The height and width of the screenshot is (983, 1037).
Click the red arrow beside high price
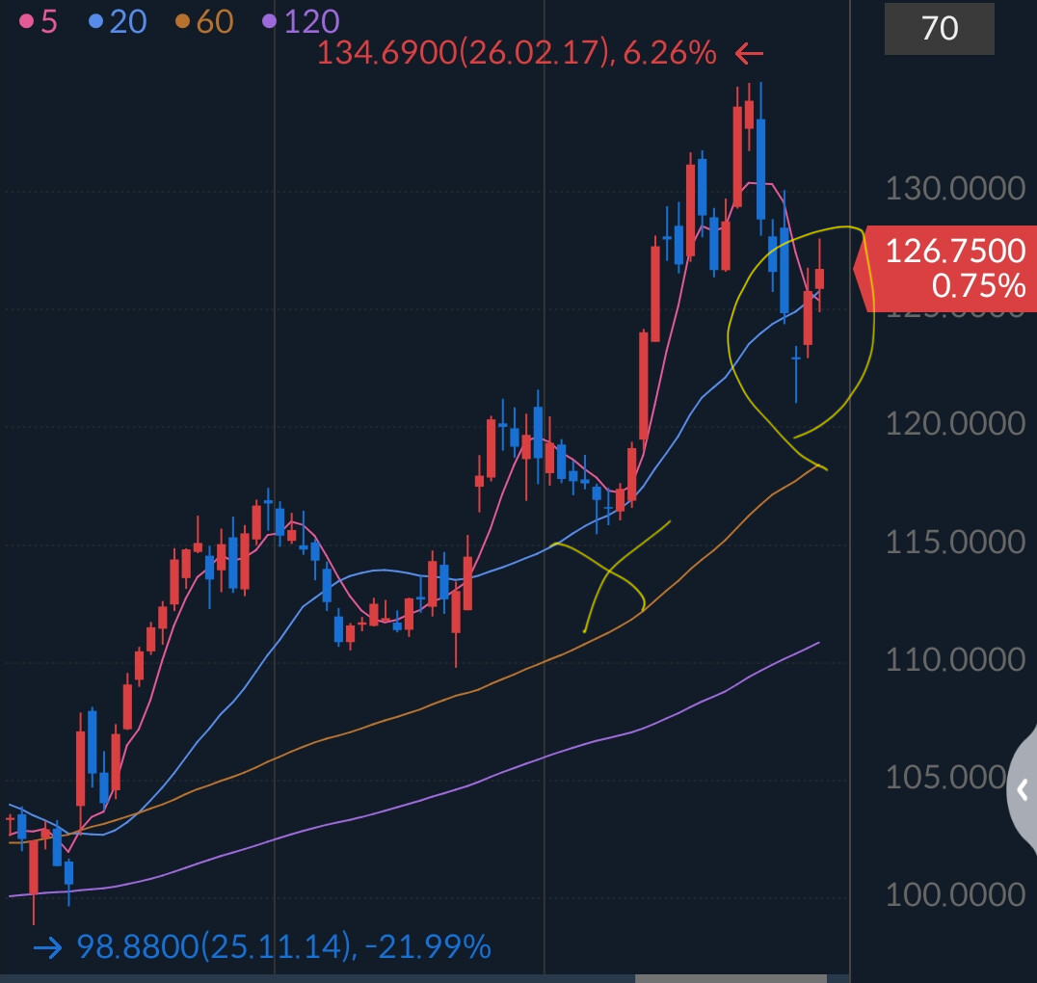[x=749, y=53]
